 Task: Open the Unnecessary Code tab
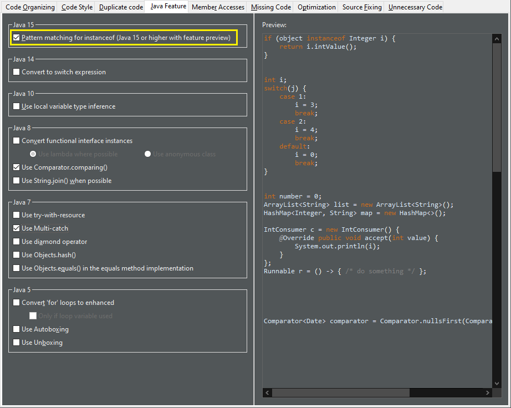(x=415, y=7)
